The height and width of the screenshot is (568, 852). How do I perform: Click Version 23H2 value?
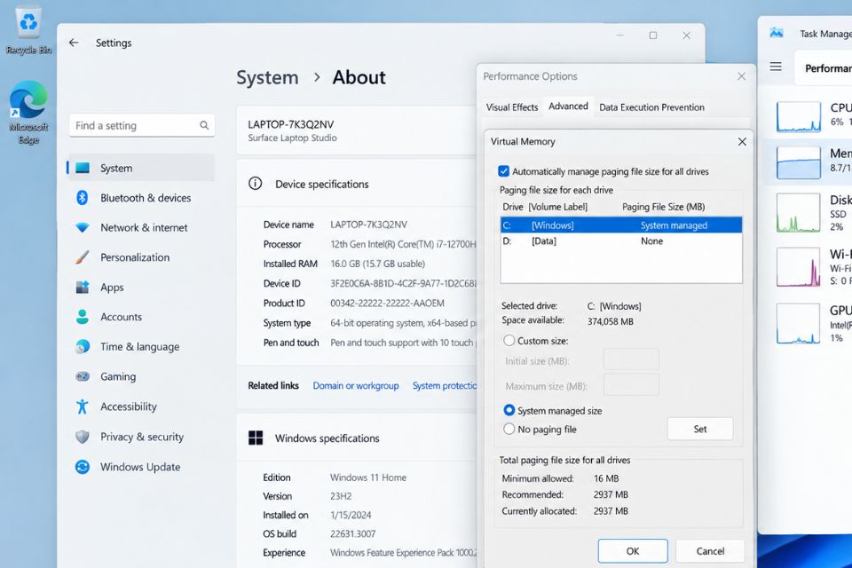[x=341, y=496]
